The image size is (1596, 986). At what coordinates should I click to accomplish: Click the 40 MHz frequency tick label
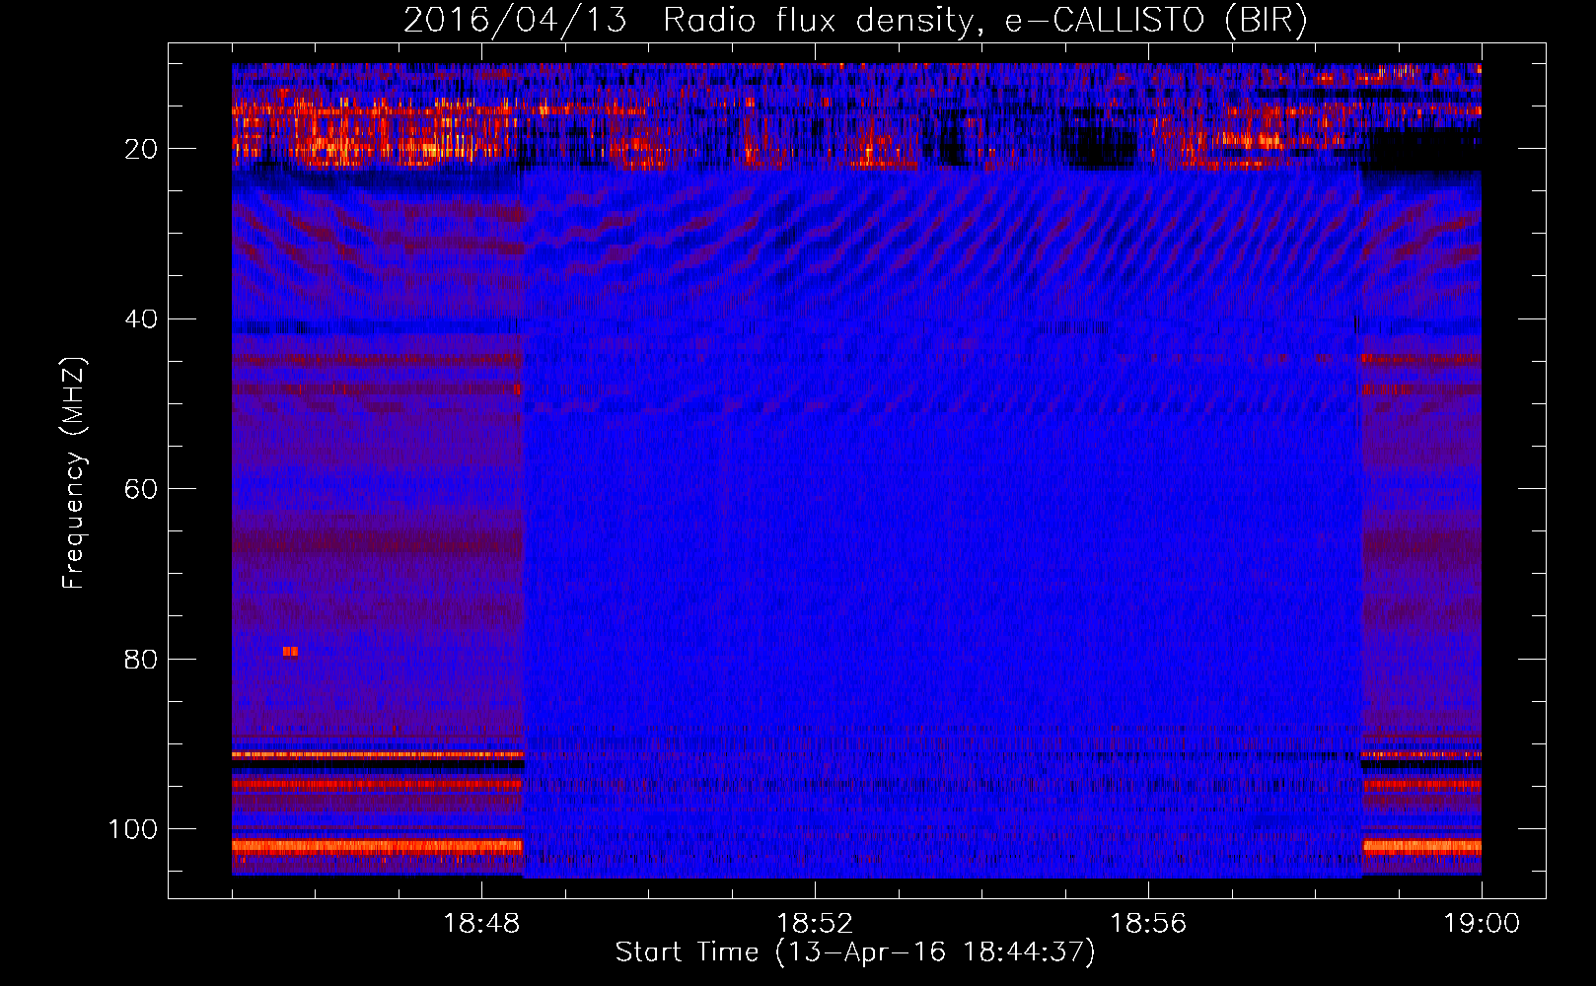click(x=141, y=319)
